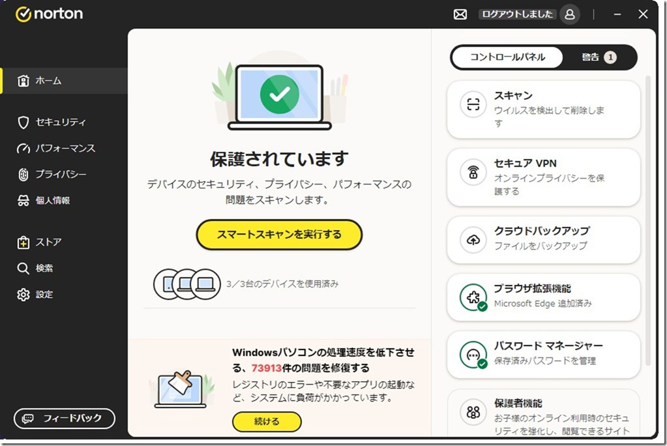The height and width of the screenshot is (446, 667).
Task: Click the device icons showing 3 devices
Action: (186, 284)
